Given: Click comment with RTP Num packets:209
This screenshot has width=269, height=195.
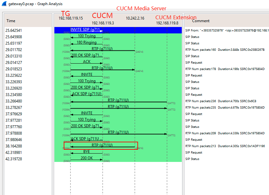Looking at the screenshot, I should (x=225, y=133).
